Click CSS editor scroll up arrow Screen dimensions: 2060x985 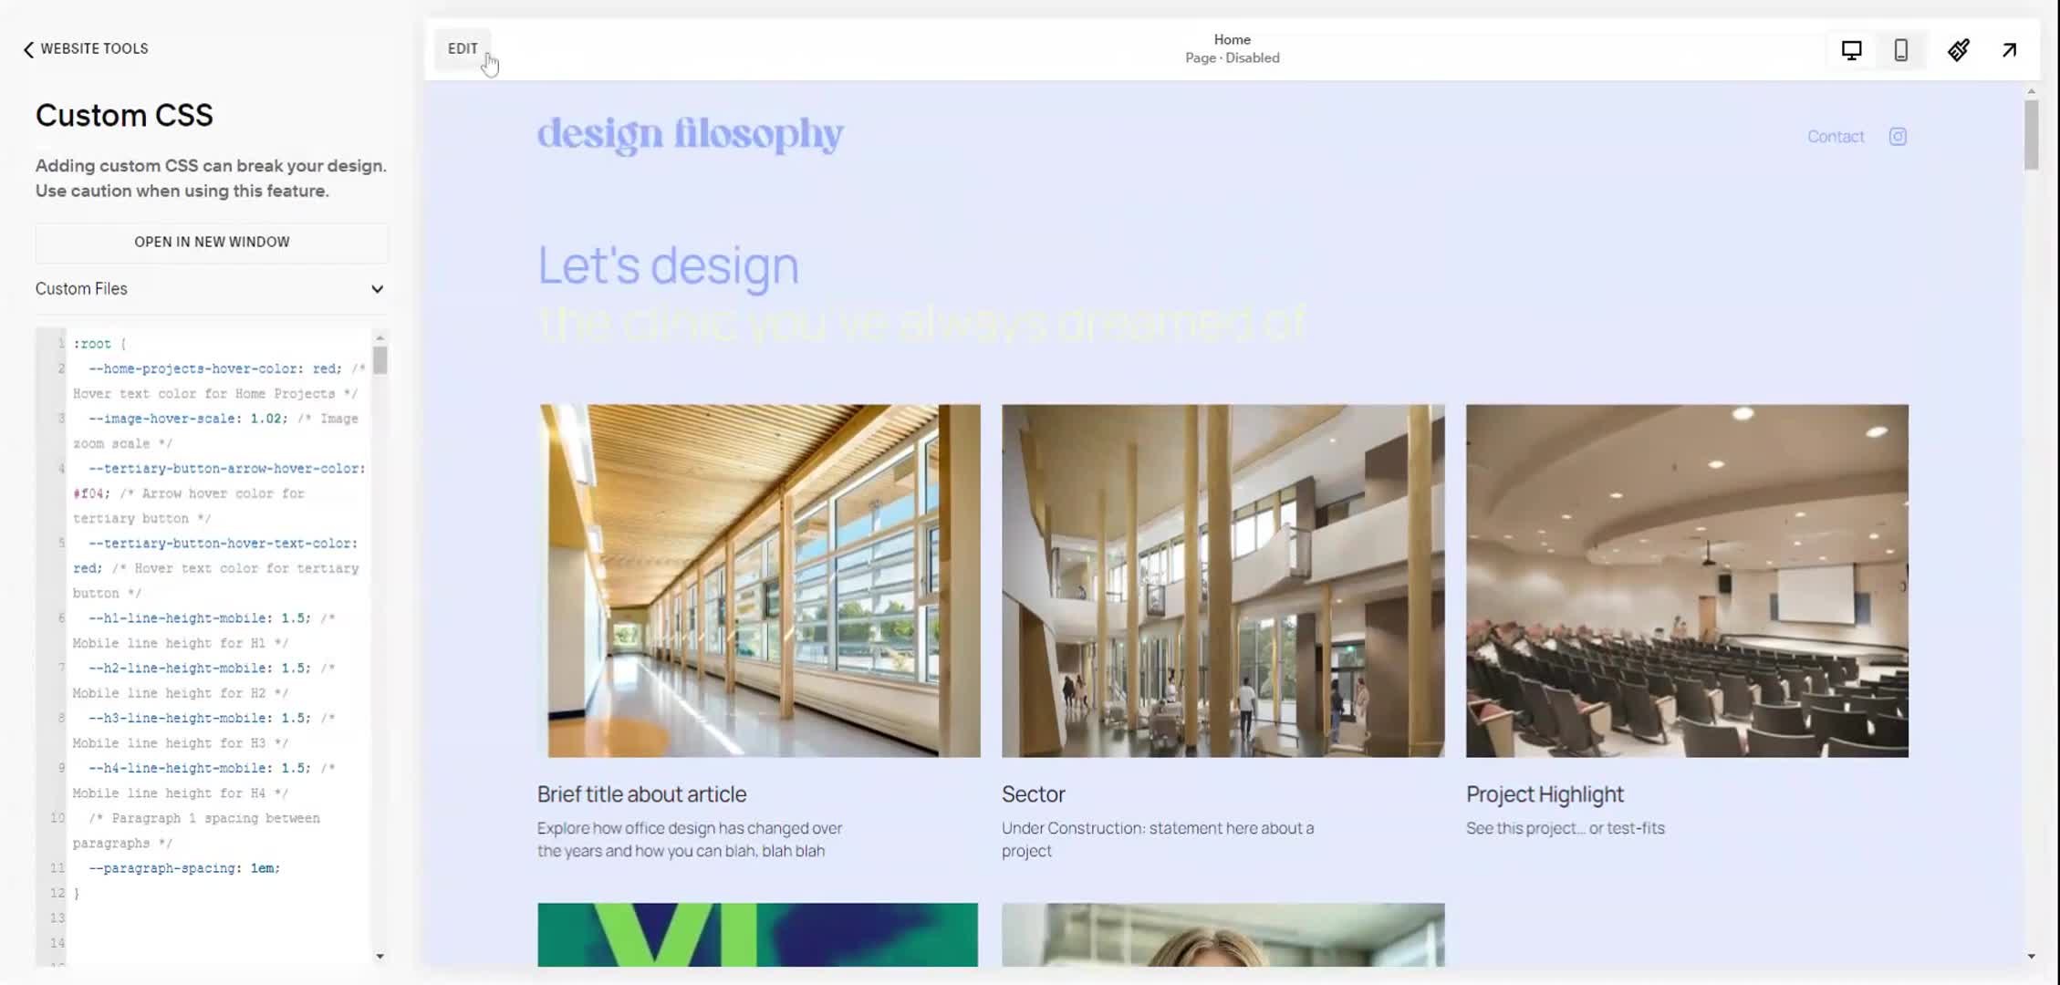click(x=380, y=338)
